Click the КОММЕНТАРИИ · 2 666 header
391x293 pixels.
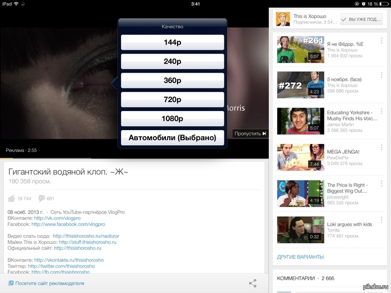pos(306,278)
